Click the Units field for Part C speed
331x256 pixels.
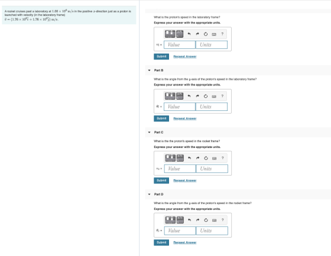point(212,169)
